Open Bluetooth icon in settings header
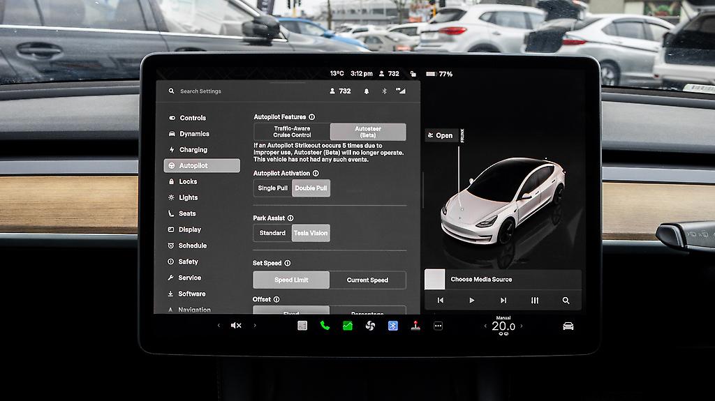The height and width of the screenshot is (401, 715). 385,91
